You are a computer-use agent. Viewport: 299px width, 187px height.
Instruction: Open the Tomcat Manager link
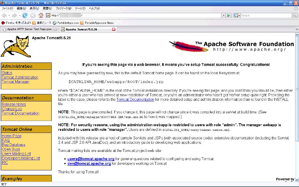15,82
